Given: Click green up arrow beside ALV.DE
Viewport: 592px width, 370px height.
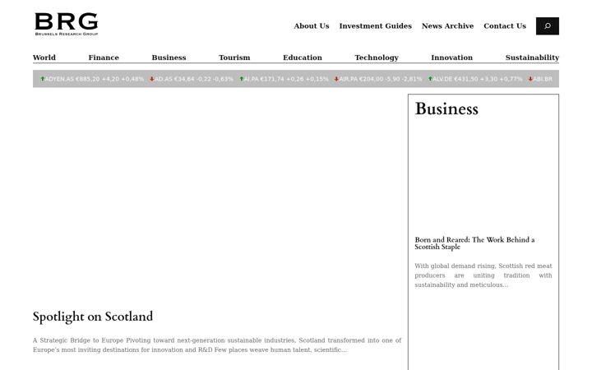Looking at the screenshot, I should click(430, 79).
